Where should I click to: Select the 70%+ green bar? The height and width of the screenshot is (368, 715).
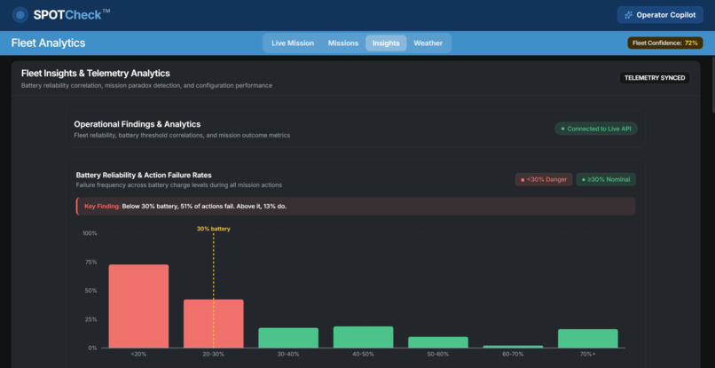coord(588,339)
